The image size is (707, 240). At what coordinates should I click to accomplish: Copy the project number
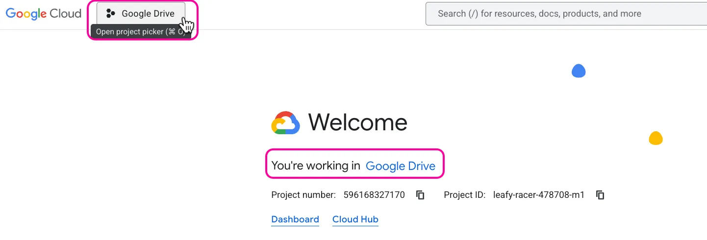tap(420, 195)
